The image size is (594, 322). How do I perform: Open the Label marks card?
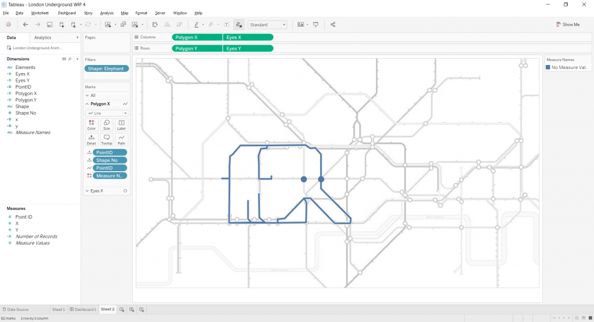[x=121, y=125]
